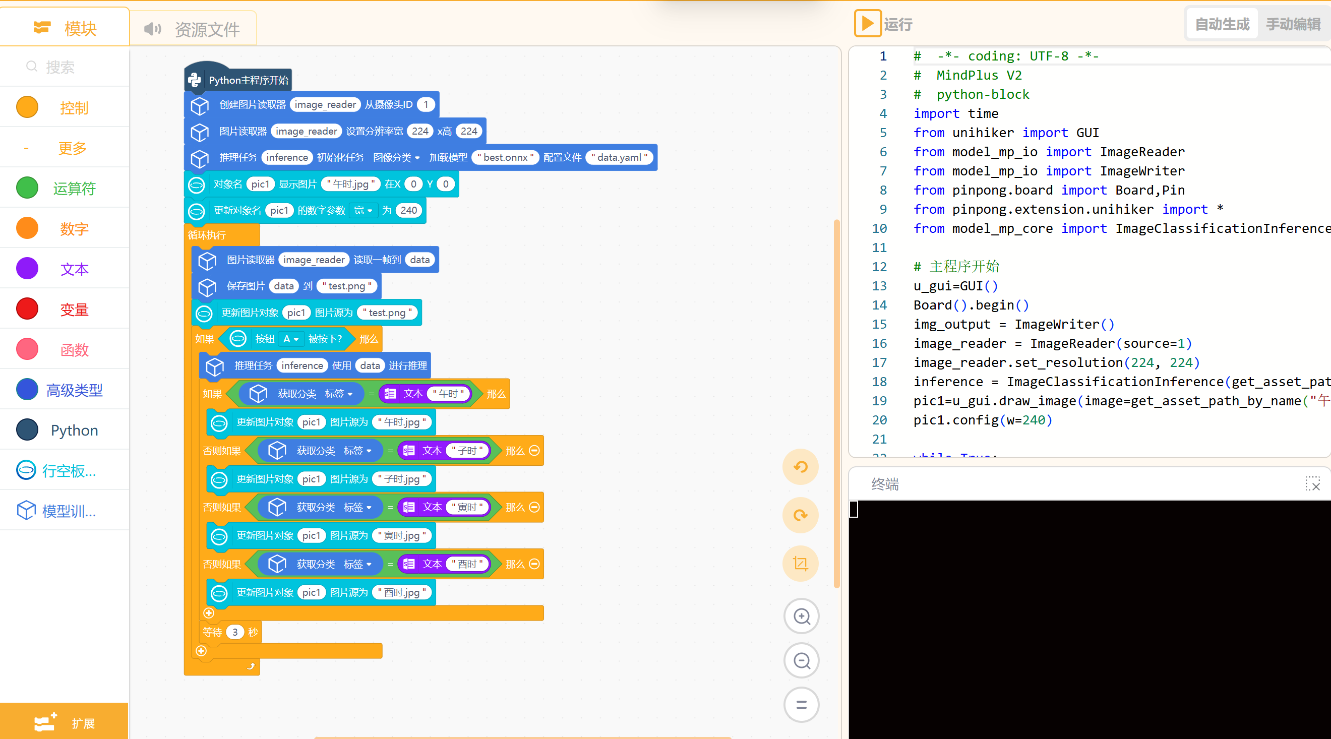Open the 图像分类 task type dropdown
1331x739 pixels.
coord(396,158)
